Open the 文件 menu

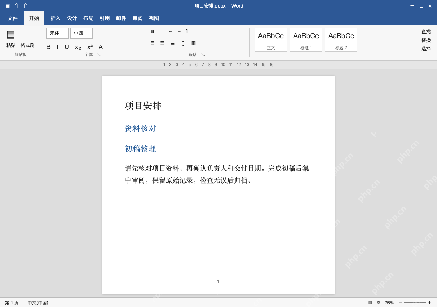point(13,18)
